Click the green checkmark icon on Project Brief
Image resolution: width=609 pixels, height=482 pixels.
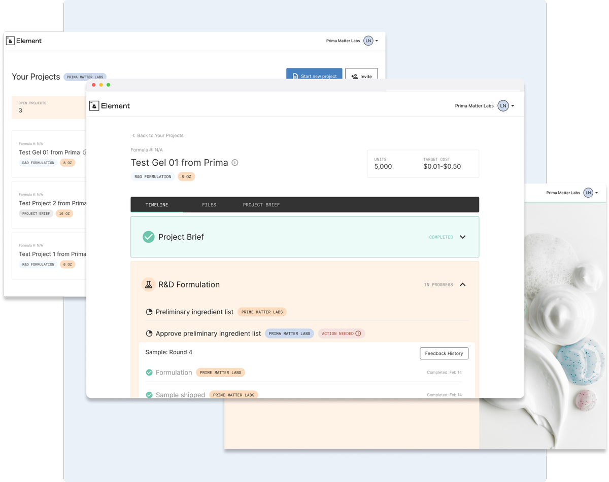click(x=148, y=237)
